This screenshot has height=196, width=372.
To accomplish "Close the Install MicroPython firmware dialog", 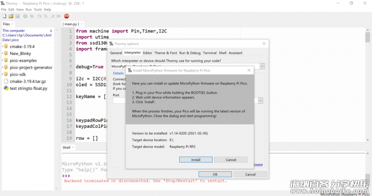I will 249,71.
